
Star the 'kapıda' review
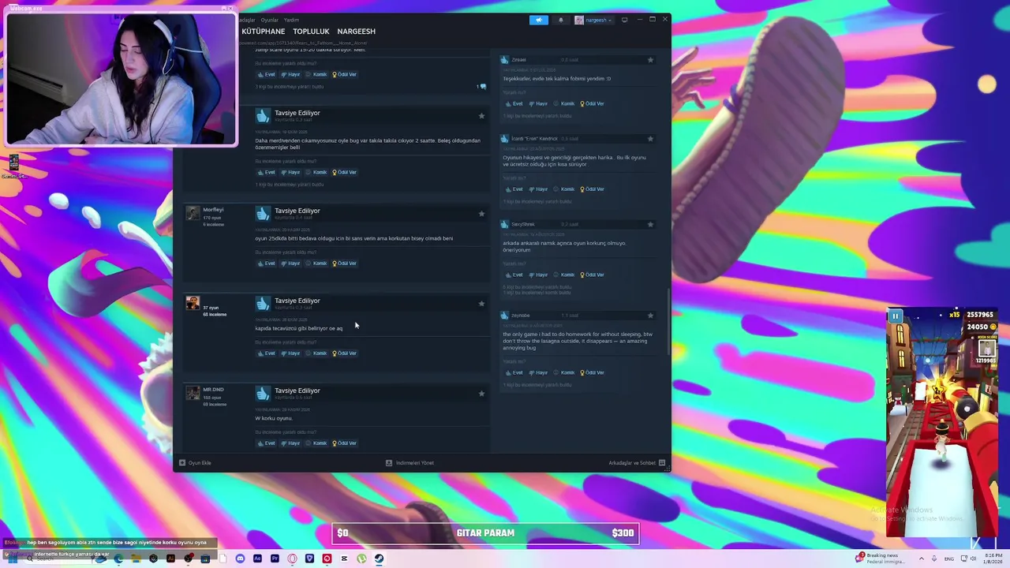481,304
